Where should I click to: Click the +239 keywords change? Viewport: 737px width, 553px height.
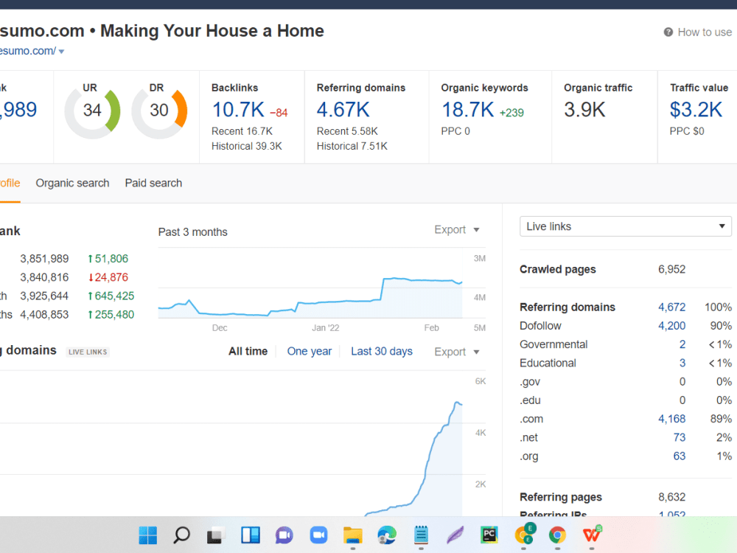pos(511,113)
